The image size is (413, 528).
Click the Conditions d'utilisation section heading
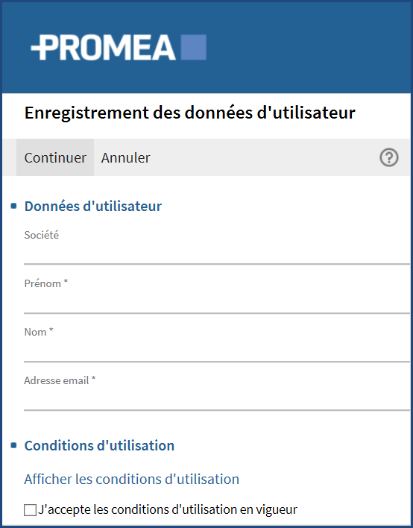(99, 445)
